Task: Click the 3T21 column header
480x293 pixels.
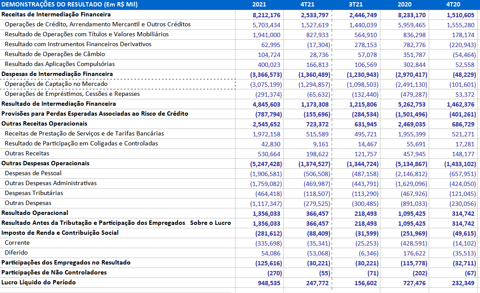Action: 356,5
